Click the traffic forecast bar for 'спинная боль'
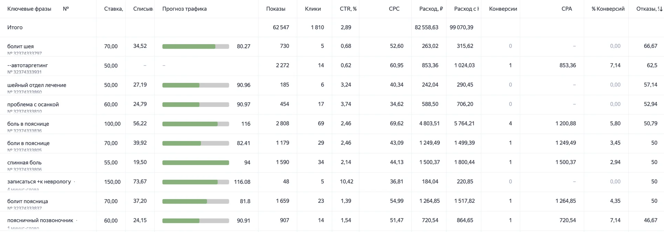Viewport: 664px width, 232px height. click(x=195, y=163)
